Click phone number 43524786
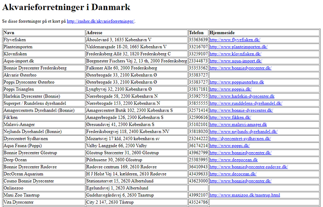 [x=198, y=202]
